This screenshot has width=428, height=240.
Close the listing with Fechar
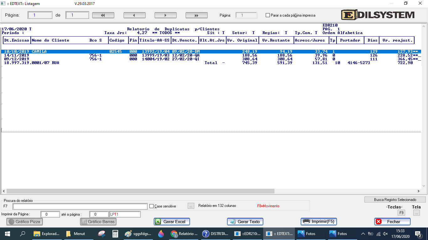[392, 222]
